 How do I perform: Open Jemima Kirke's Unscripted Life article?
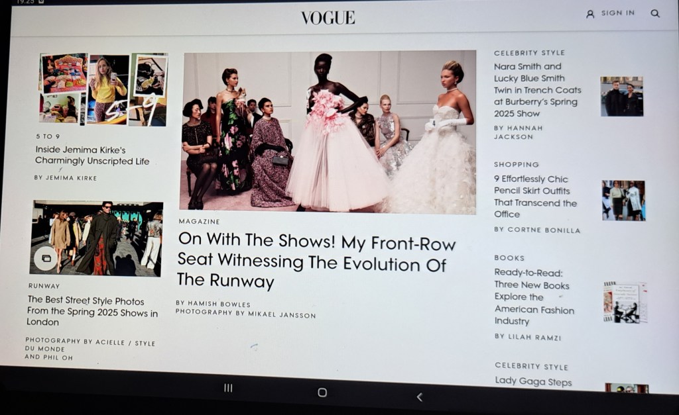[x=92, y=156]
